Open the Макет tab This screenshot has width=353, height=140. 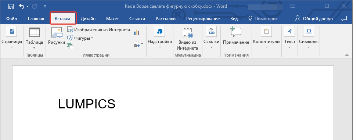pos(112,19)
